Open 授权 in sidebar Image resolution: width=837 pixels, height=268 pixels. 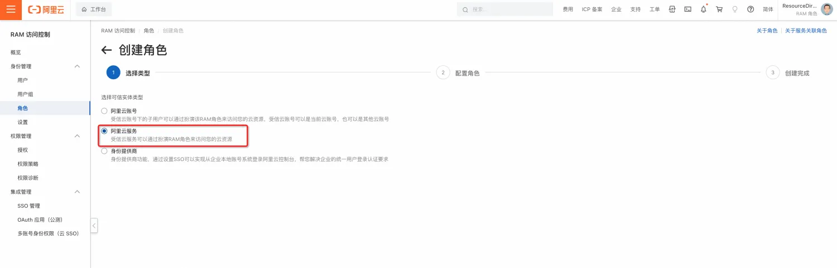point(22,150)
